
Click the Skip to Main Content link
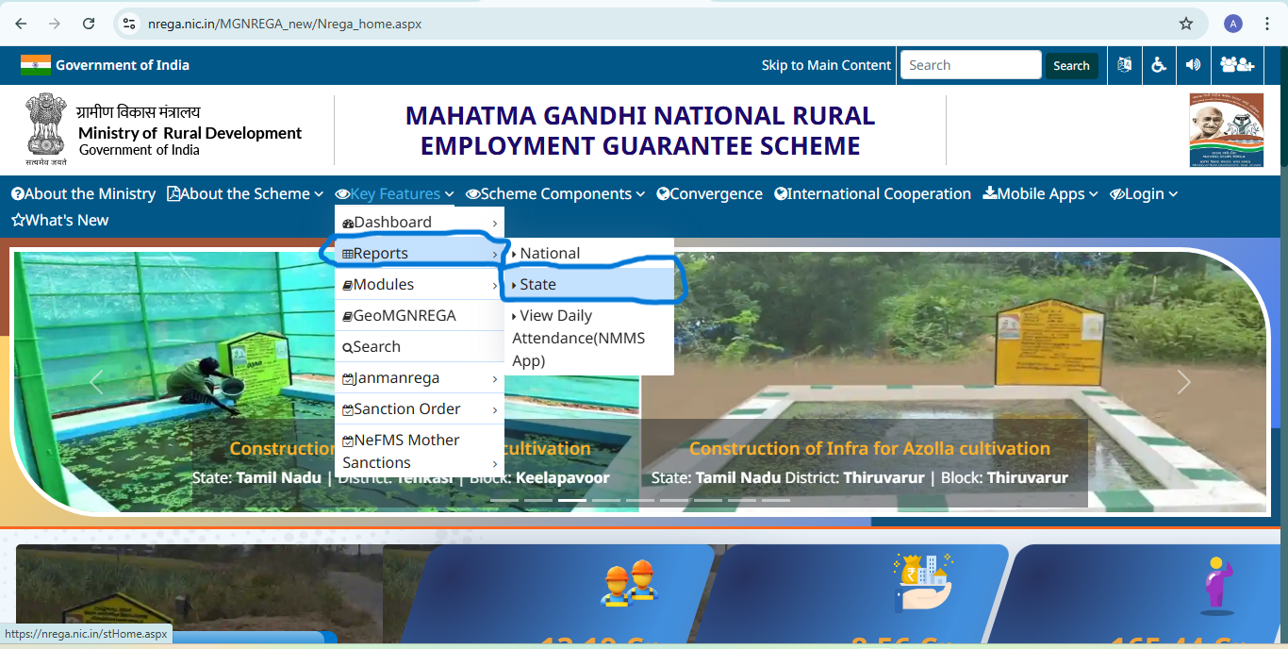[827, 65]
